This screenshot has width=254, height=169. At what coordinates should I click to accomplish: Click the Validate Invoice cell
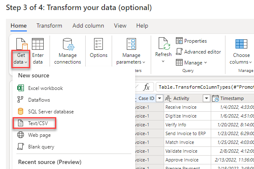[187, 151]
